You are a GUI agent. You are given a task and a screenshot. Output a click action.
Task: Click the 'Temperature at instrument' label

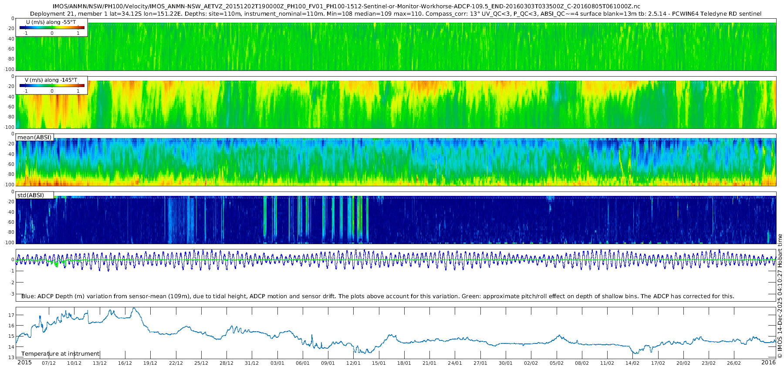(x=61, y=353)
